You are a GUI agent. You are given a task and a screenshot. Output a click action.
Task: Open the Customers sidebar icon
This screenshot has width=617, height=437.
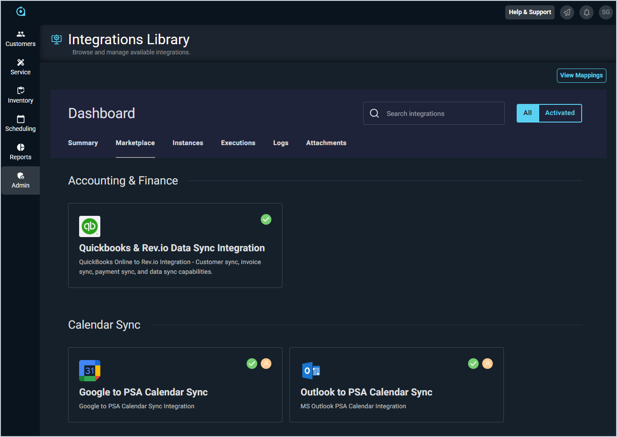coord(20,38)
